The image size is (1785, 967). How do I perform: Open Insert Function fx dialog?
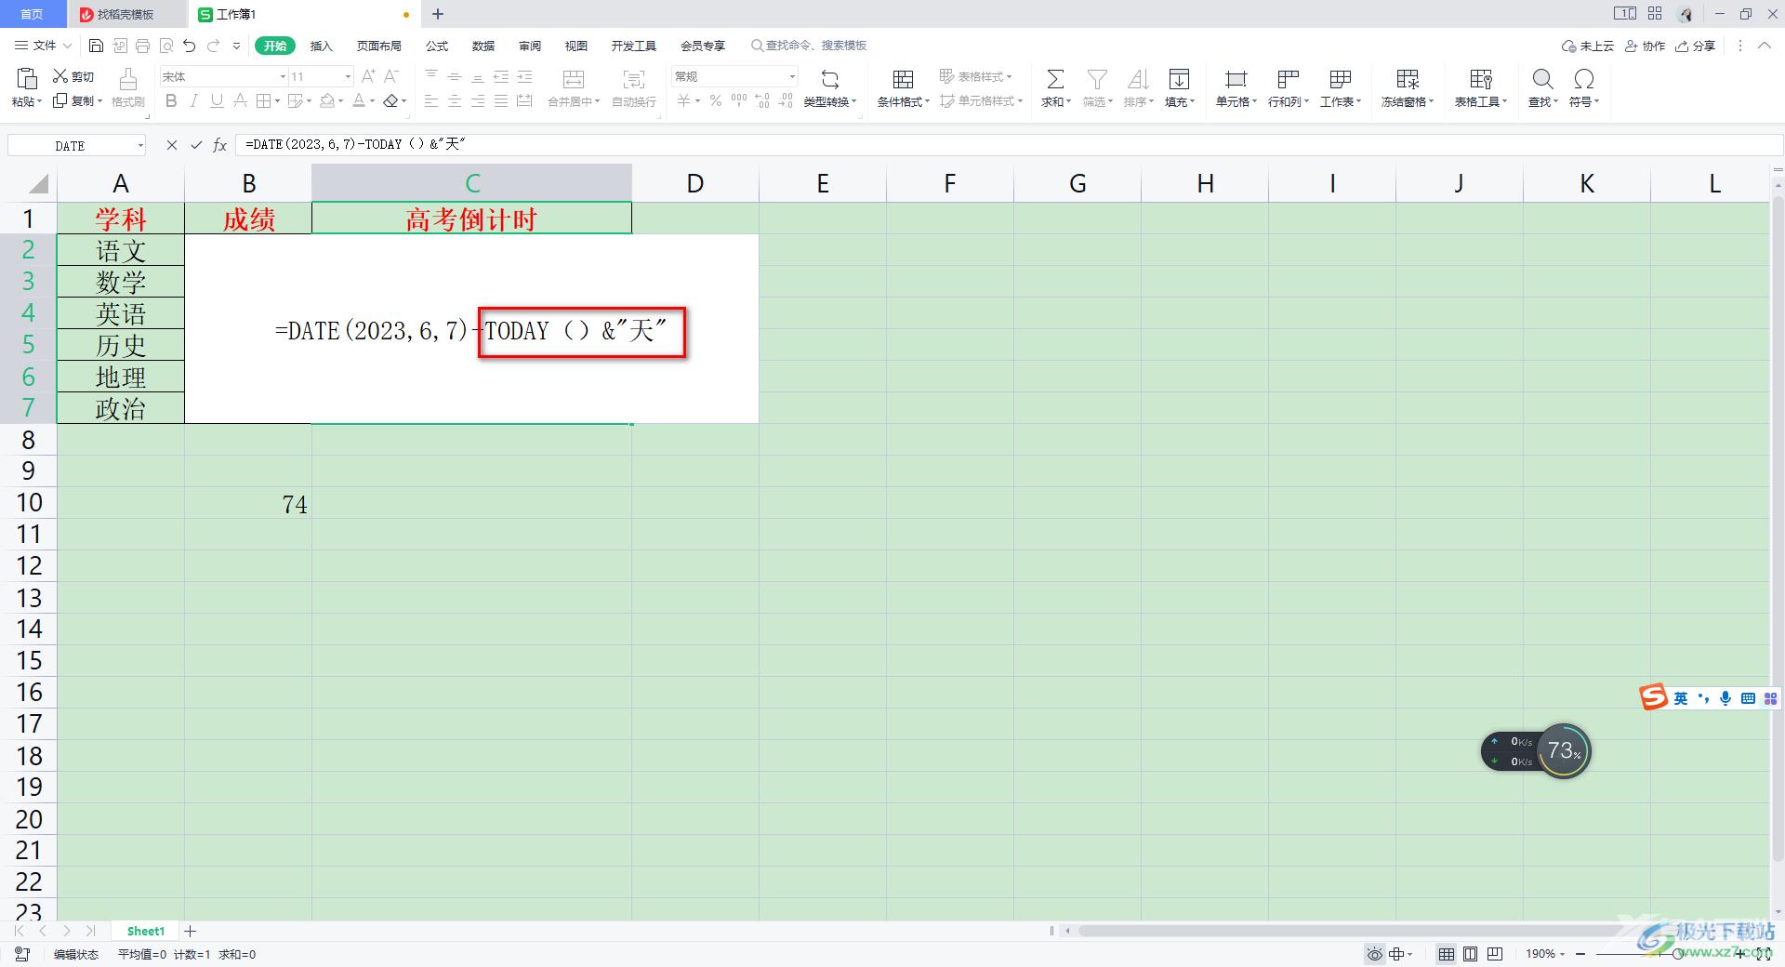pos(220,145)
